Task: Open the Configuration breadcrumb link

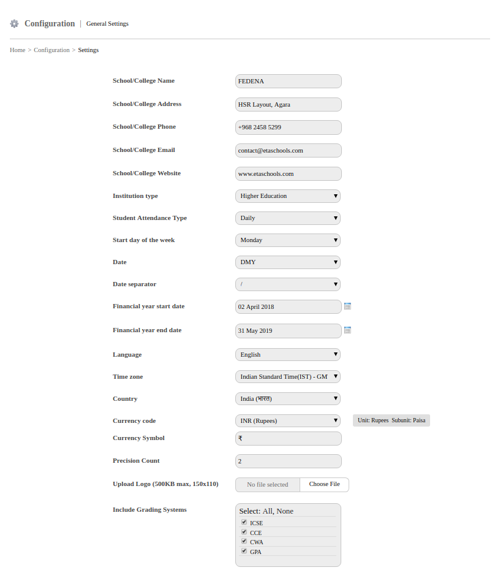Action: pyautogui.click(x=51, y=50)
